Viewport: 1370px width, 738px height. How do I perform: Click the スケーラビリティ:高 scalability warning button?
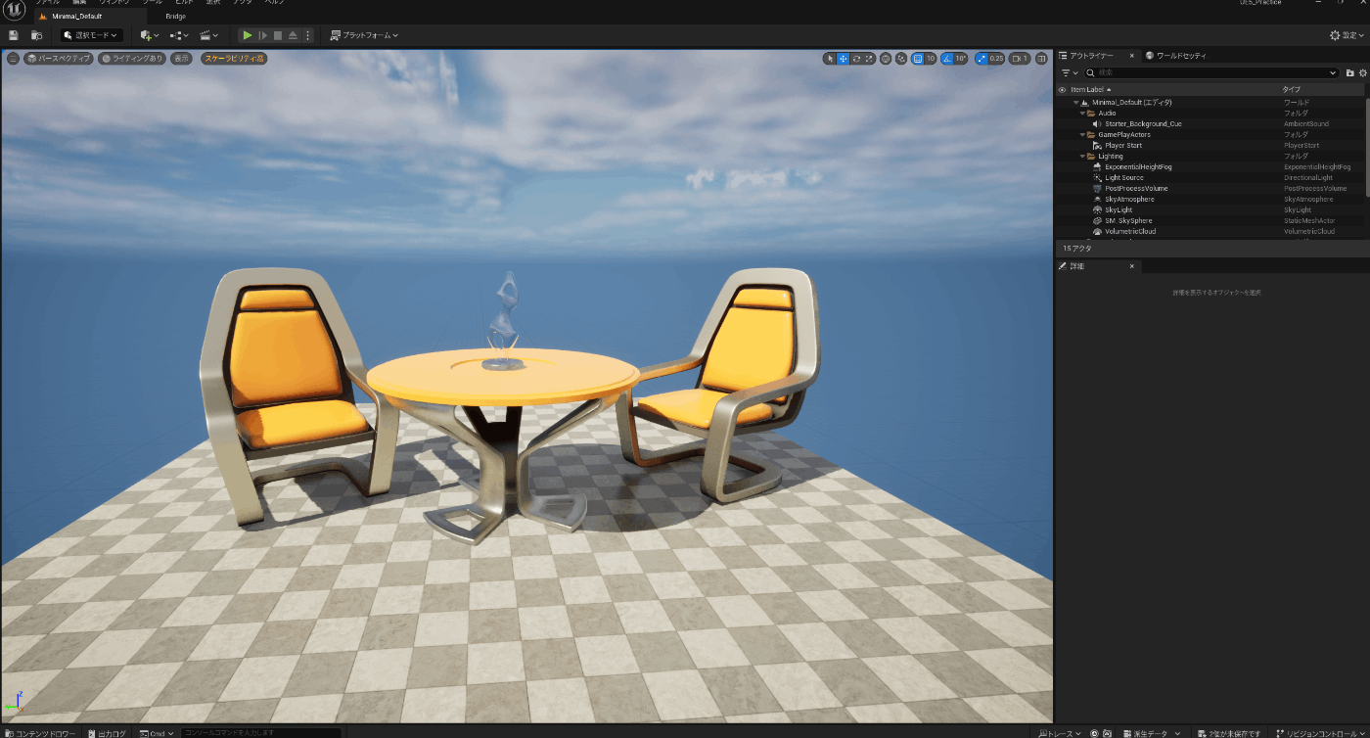233,59
